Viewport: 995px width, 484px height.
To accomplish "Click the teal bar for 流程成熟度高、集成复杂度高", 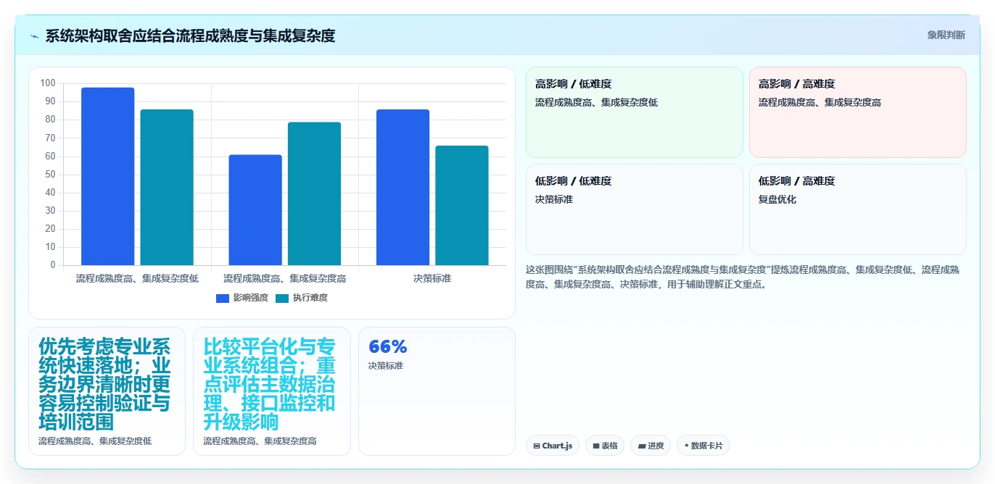I will [x=314, y=193].
